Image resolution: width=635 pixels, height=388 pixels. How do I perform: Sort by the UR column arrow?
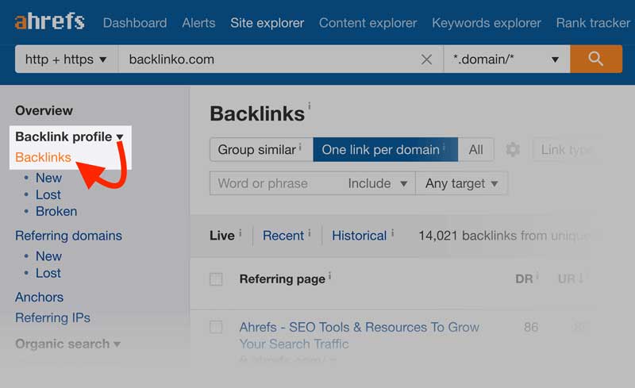581,279
